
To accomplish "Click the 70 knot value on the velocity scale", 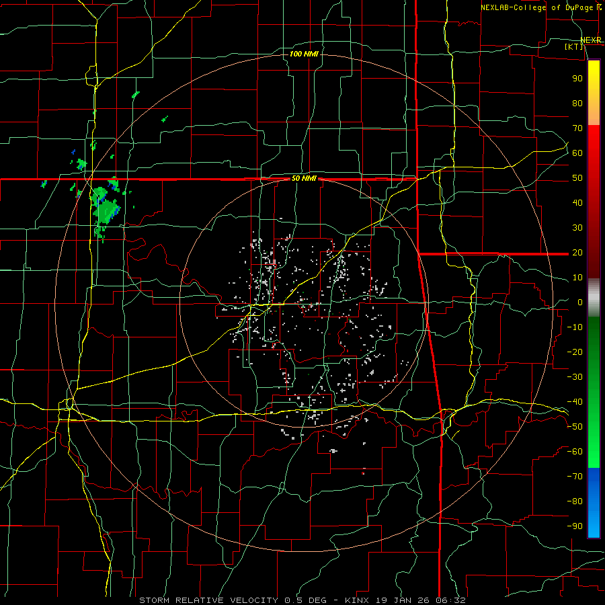I will point(577,128).
